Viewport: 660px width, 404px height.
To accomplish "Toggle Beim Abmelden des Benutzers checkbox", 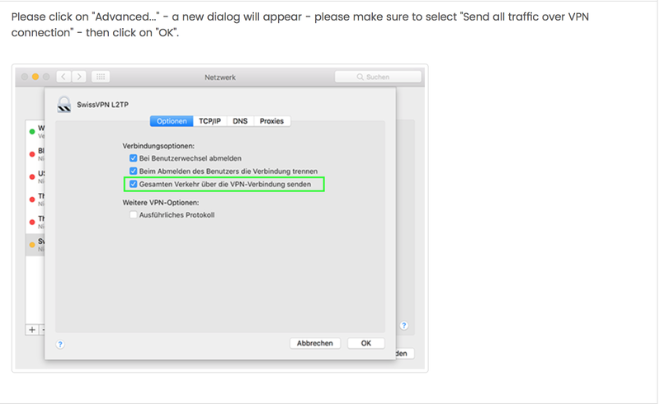I will [x=134, y=171].
